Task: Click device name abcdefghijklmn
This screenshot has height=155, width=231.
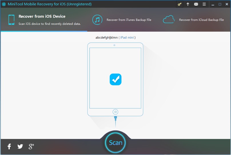Action: pos(107,37)
